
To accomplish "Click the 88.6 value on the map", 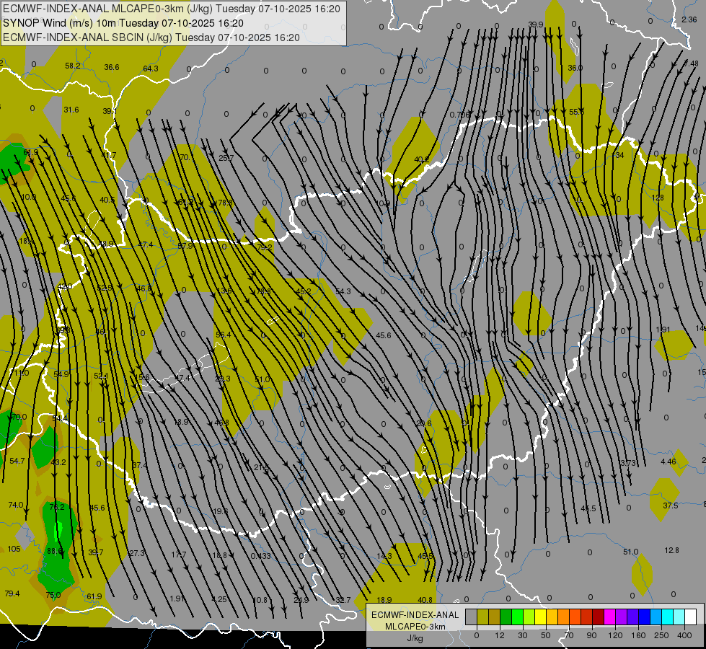I will pos(54,551).
